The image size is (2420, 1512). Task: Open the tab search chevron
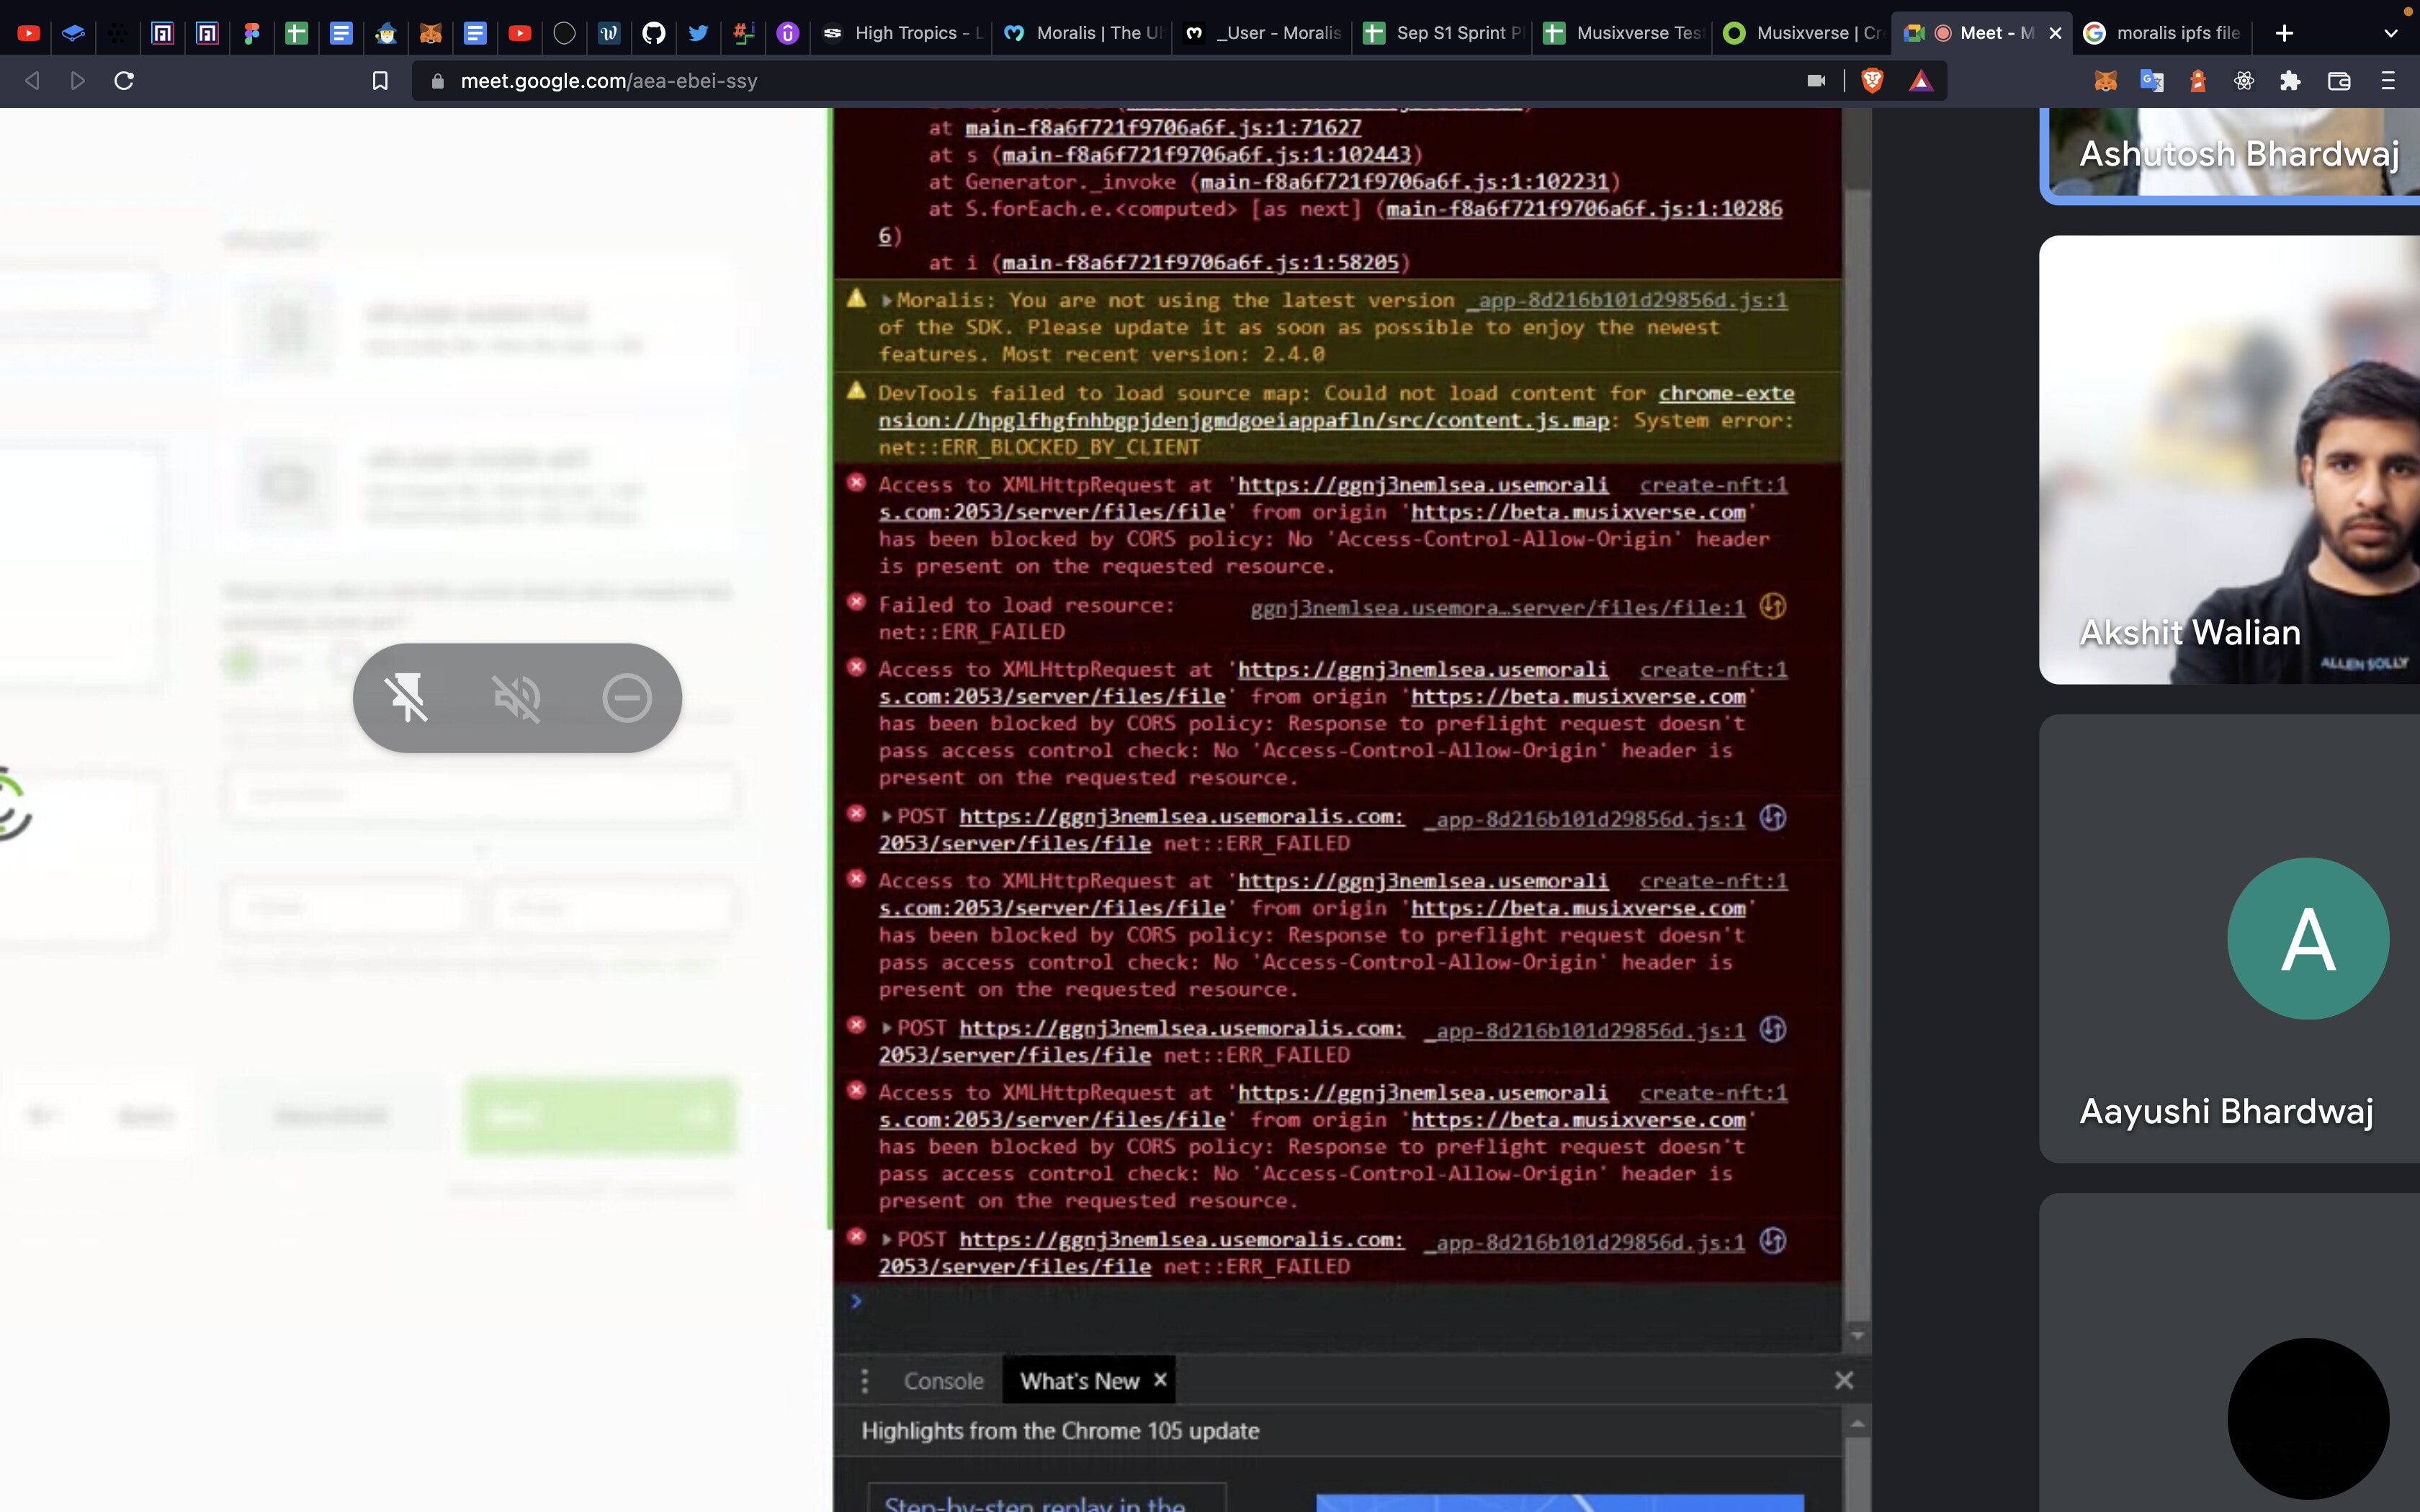click(2391, 33)
